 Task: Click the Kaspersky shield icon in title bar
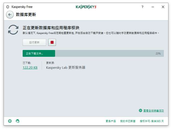[x=8, y=7]
